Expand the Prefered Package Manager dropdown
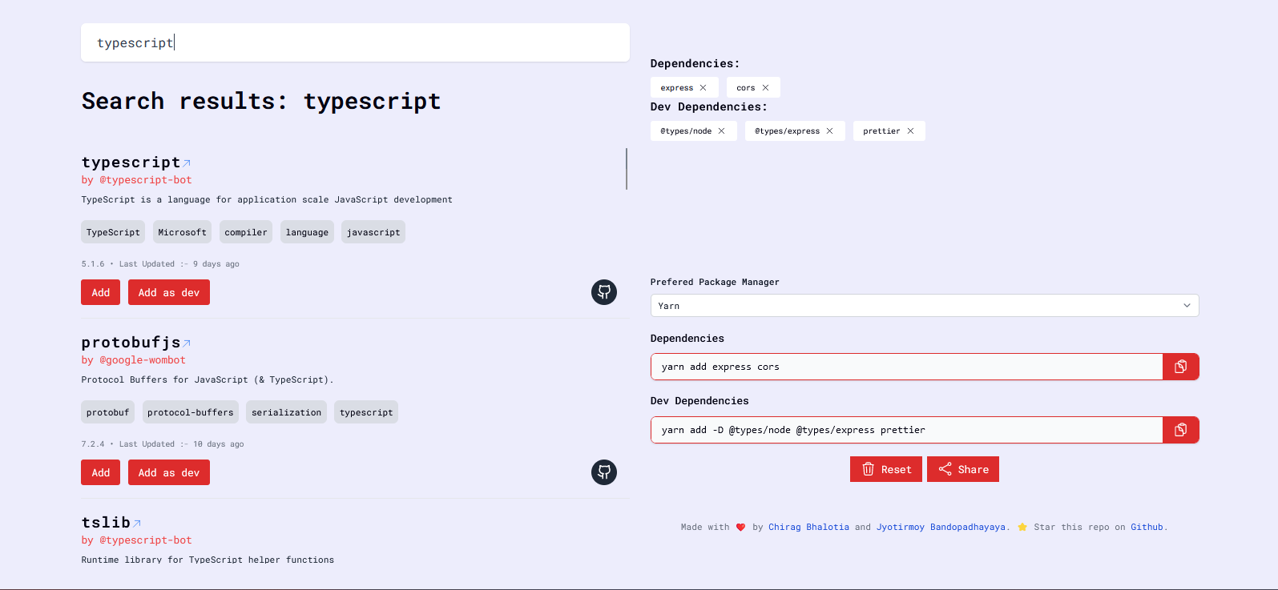This screenshot has width=1278, height=590. point(925,306)
